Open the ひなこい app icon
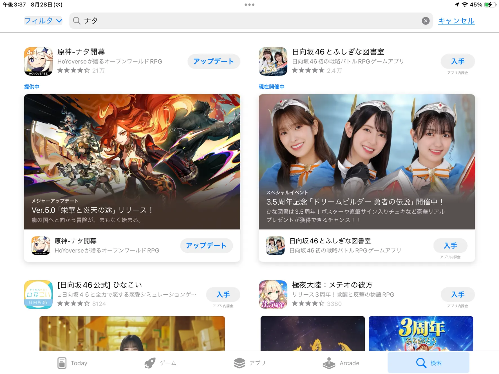 tap(38, 294)
